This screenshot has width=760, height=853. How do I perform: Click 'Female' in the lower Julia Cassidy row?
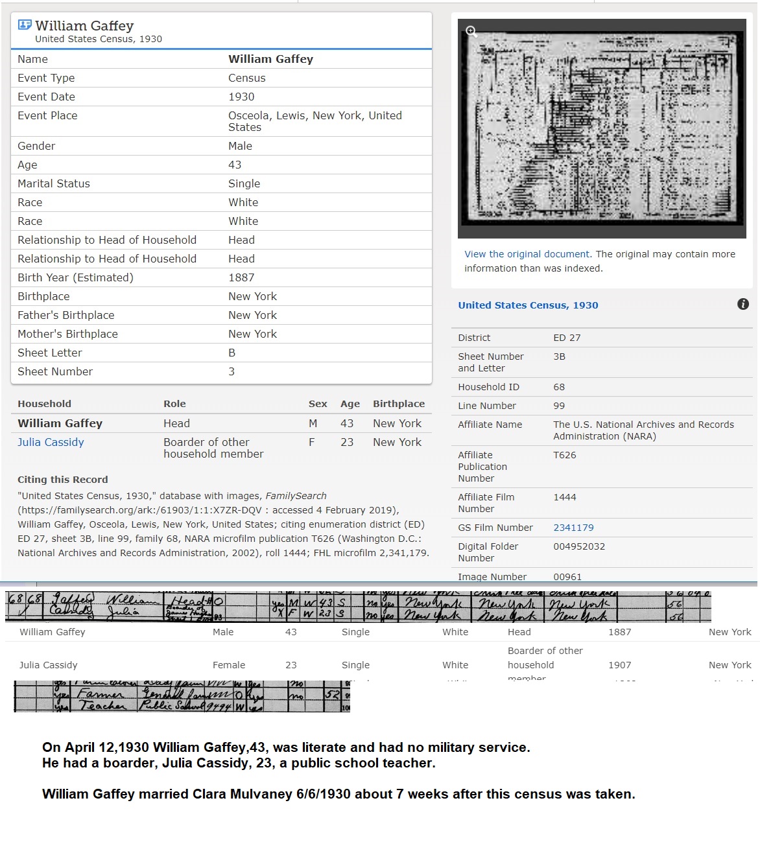tap(229, 665)
